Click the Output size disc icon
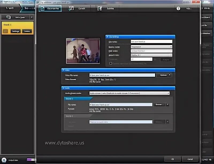214x164 pixels. pos(4,160)
